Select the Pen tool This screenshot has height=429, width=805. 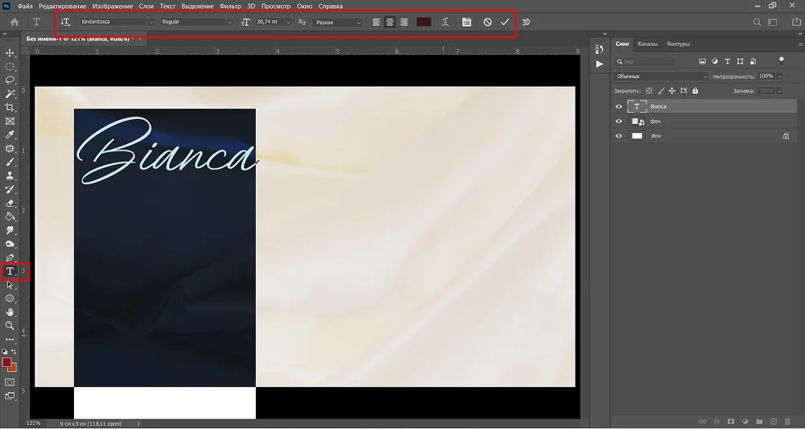[x=10, y=258]
